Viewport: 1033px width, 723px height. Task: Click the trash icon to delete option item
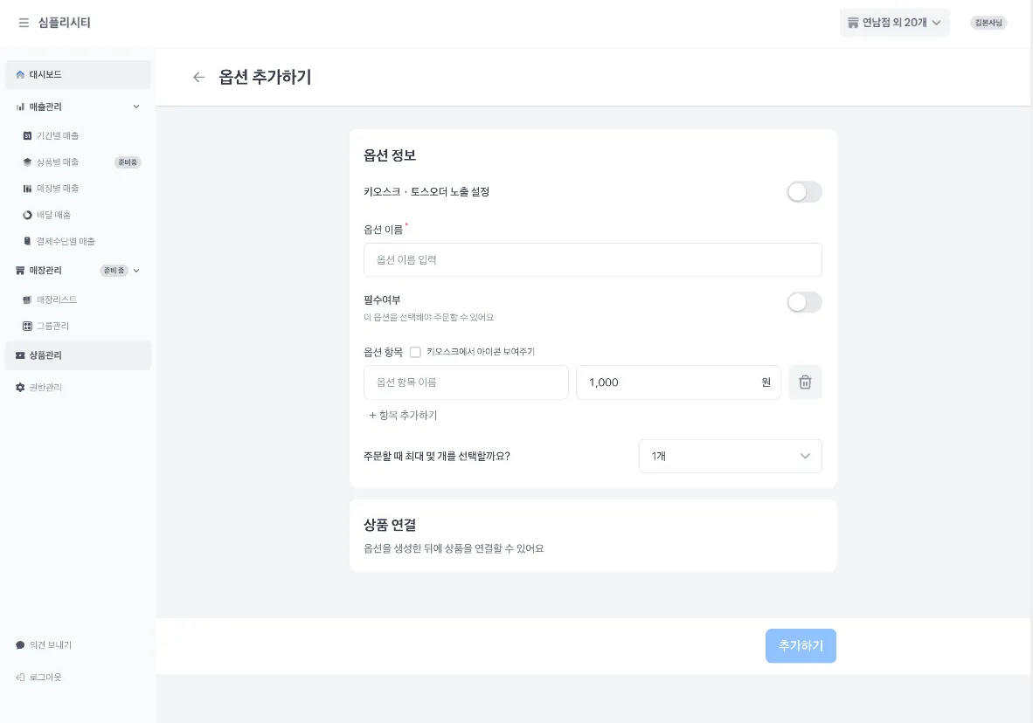805,382
